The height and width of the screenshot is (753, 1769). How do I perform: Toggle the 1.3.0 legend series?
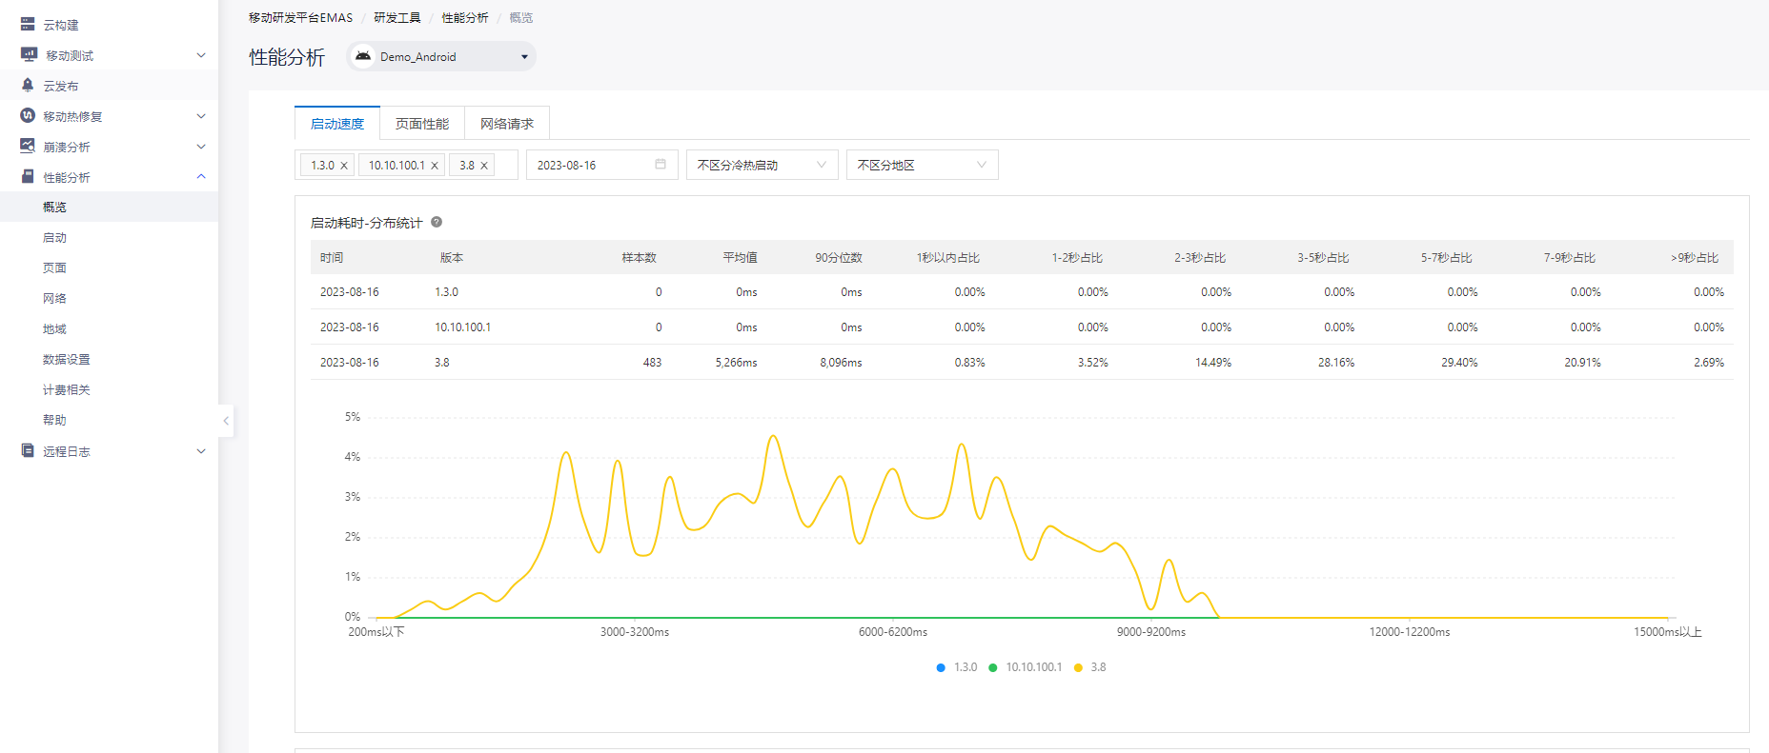[957, 667]
